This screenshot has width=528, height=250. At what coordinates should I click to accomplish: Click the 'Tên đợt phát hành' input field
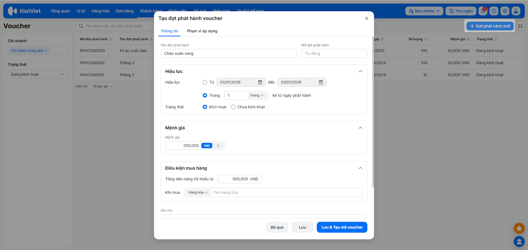point(228,54)
